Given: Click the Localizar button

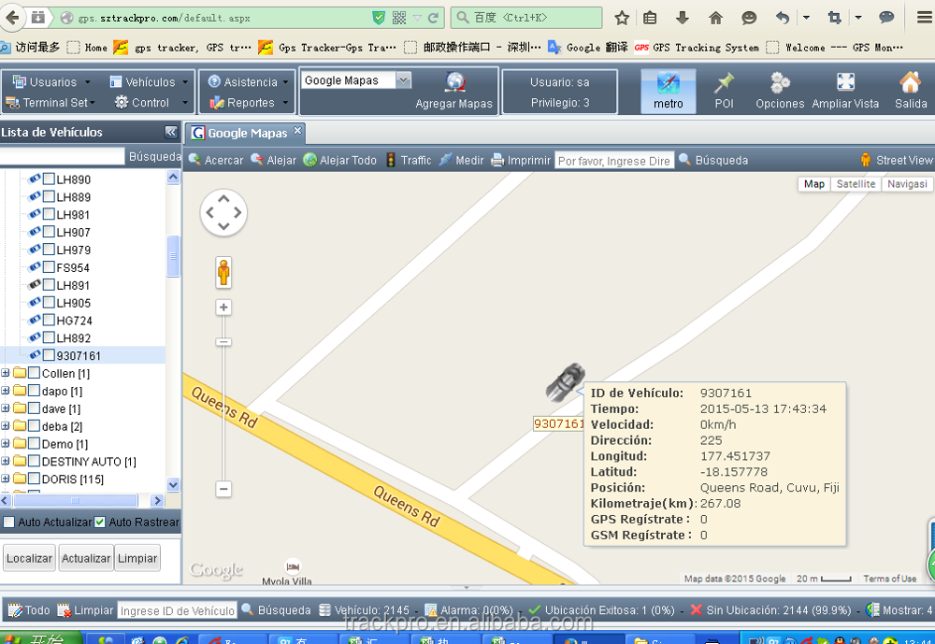Looking at the screenshot, I should click(x=29, y=558).
